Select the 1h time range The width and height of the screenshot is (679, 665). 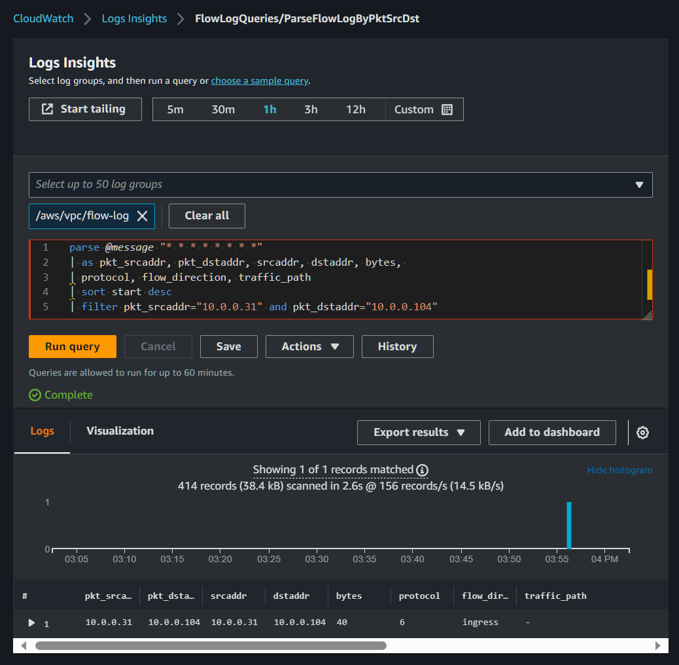[x=270, y=109]
